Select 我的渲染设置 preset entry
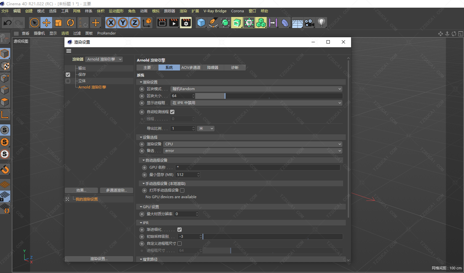The width and height of the screenshot is (464, 273). [87, 199]
